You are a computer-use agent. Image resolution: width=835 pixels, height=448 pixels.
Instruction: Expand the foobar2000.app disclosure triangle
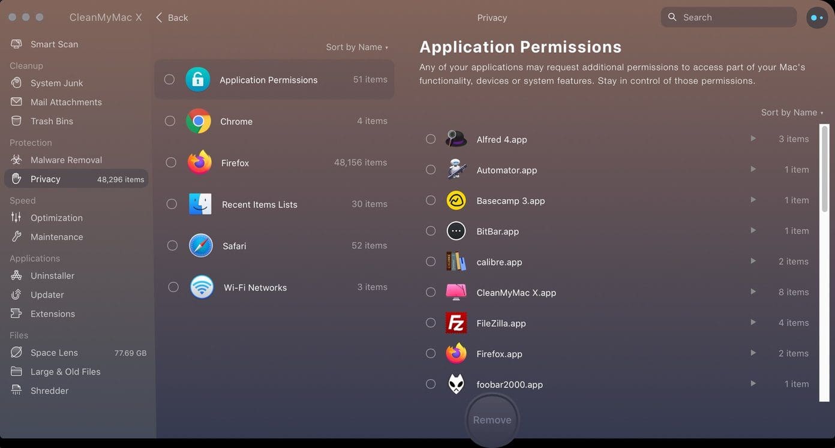753,383
